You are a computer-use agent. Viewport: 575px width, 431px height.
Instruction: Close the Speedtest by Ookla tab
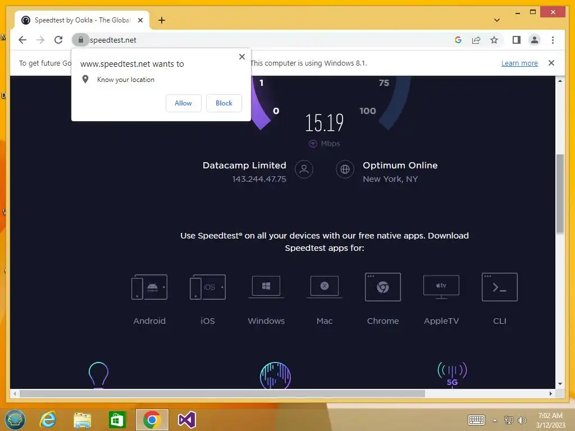point(140,20)
